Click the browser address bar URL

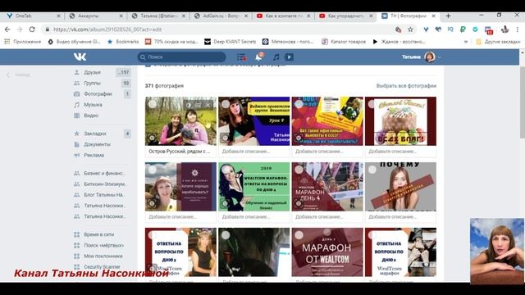pos(107,29)
